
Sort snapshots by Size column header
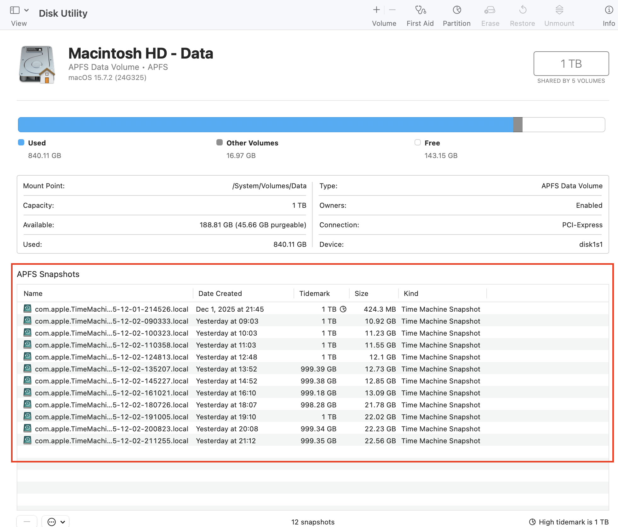pos(361,293)
